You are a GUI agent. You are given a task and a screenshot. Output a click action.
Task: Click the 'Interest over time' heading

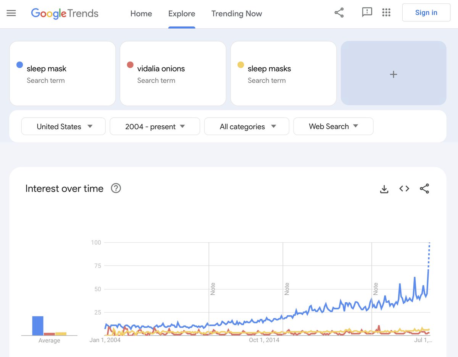coord(65,188)
